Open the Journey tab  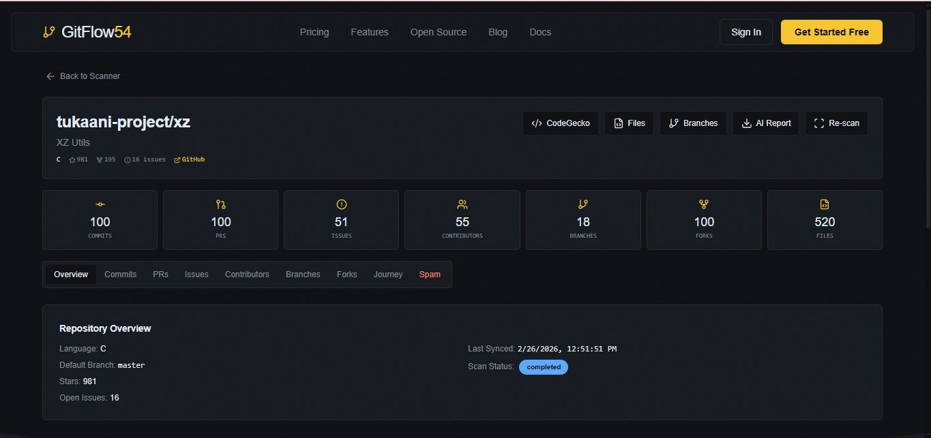[387, 274]
